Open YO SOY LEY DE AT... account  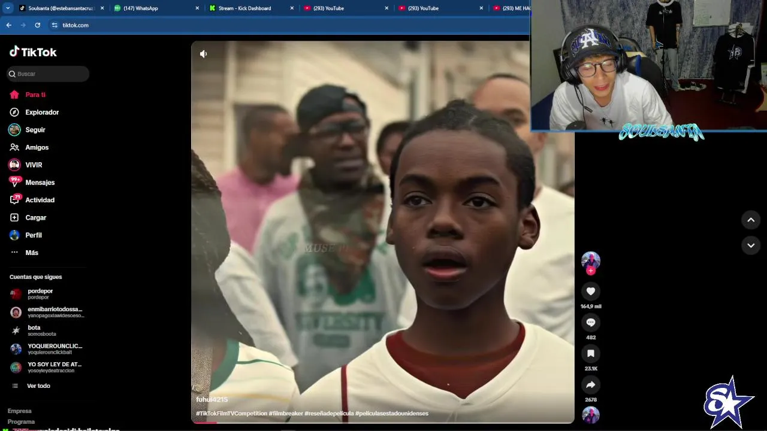coord(47,367)
